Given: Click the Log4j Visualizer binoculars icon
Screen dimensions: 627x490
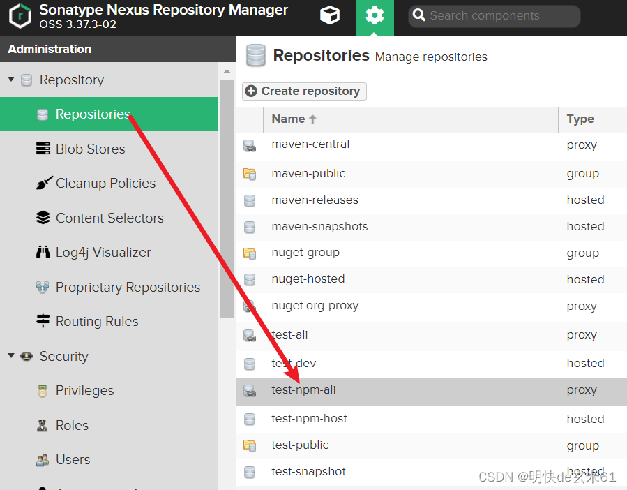Looking at the screenshot, I should (43, 252).
